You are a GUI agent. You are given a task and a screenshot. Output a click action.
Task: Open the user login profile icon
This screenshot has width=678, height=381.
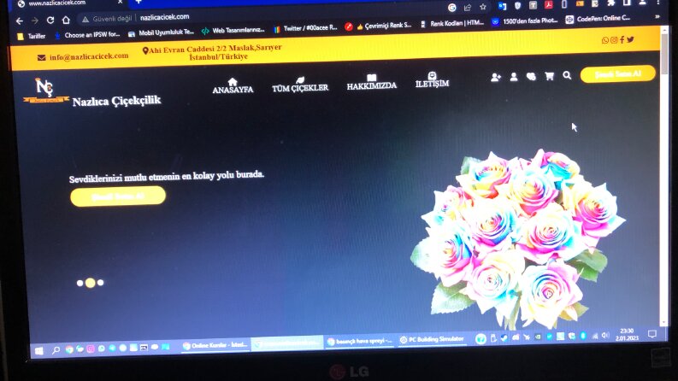(x=514, y=77)
